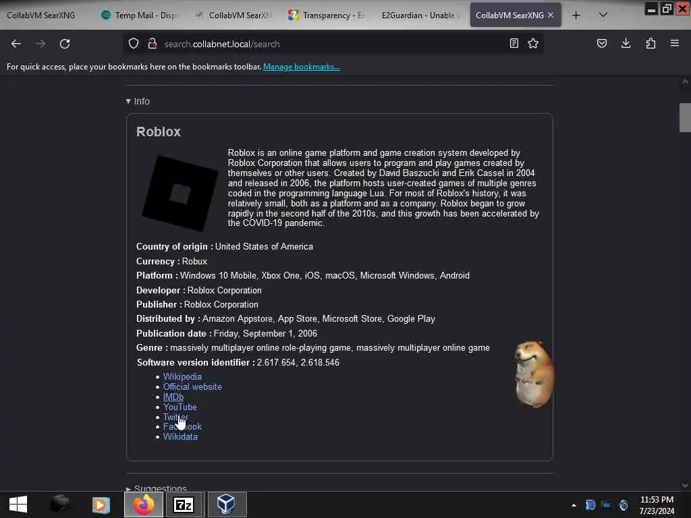Screen dimensions: 691x518
Task: Click the 'Robux' currency value
Action: click(195, 261)
